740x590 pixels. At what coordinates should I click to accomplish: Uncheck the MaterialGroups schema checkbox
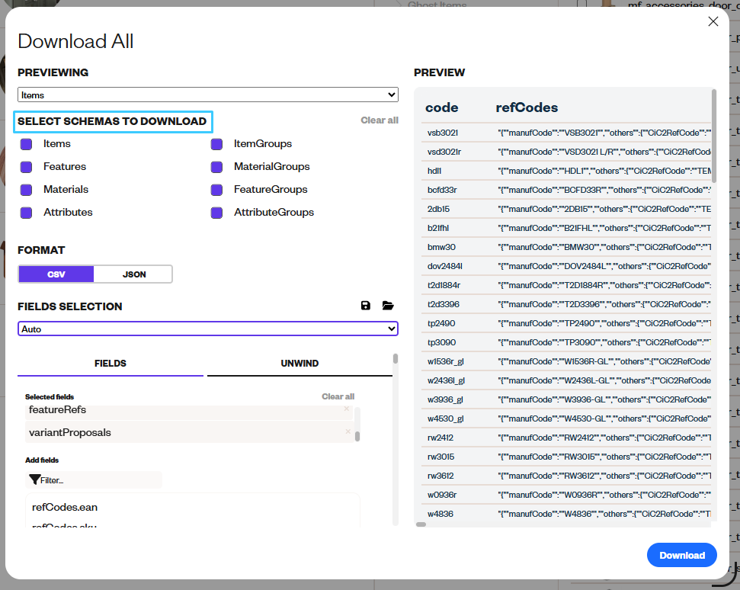(x=216, y=167)
